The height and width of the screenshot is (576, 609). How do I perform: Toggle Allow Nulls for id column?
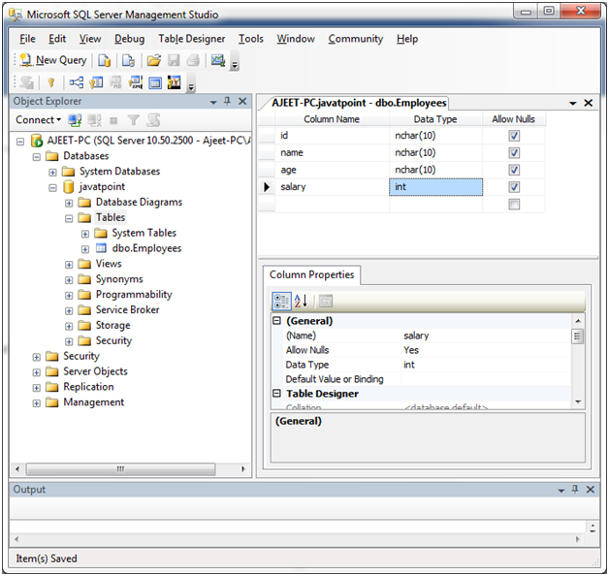click(x=514, y=136)
